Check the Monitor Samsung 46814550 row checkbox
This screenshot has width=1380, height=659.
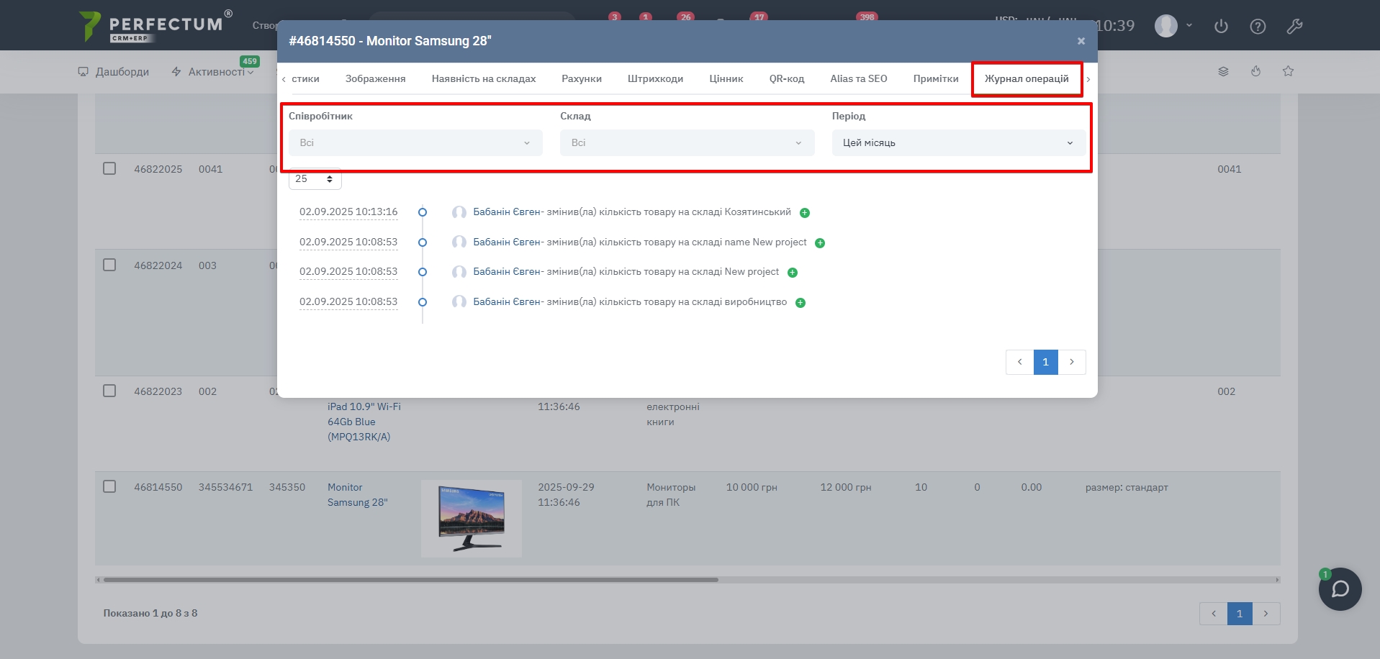(x=109, y=486)
